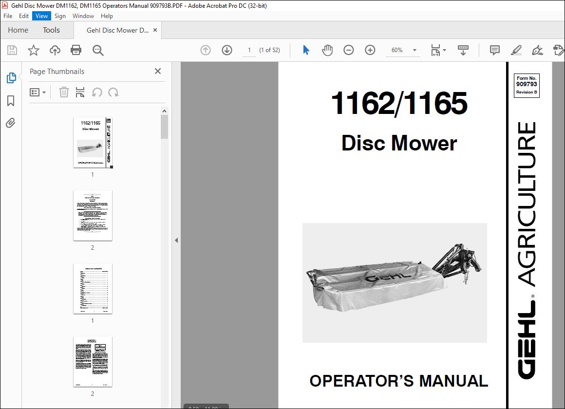Open the File menu
The height and width of the screenshot is (409, 565).
click(x=8, y=16)
